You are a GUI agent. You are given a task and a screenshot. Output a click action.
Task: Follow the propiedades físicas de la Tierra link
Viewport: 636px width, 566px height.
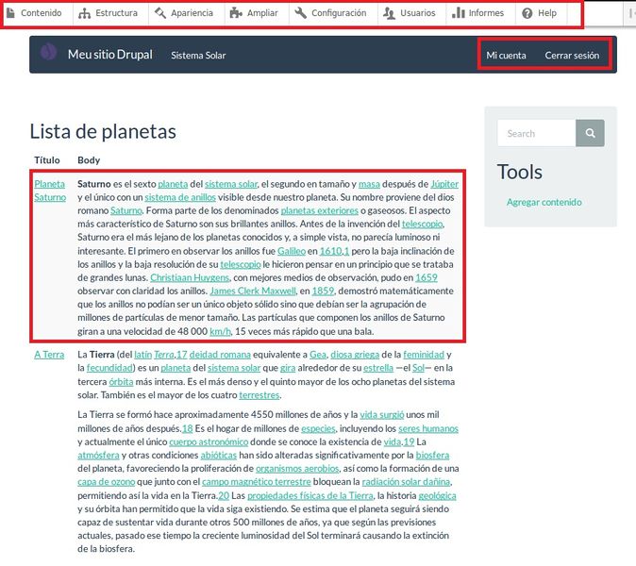[x=310, y=496]
